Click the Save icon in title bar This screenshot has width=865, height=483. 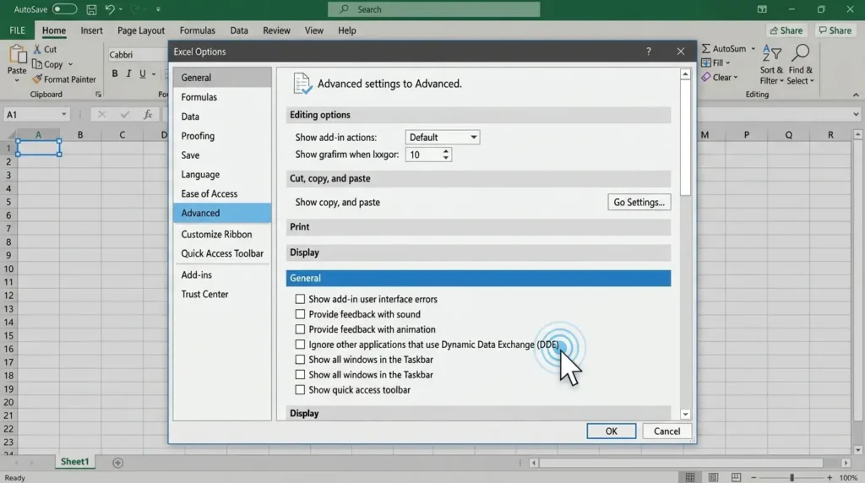(91, 9)
